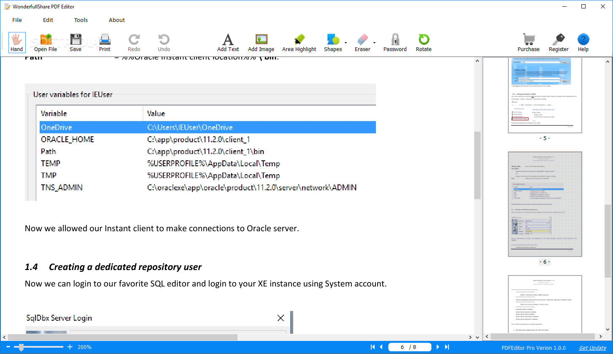Select page 7 thumbnail
This screenshot has height=354, width=613.
pos(545,304)
